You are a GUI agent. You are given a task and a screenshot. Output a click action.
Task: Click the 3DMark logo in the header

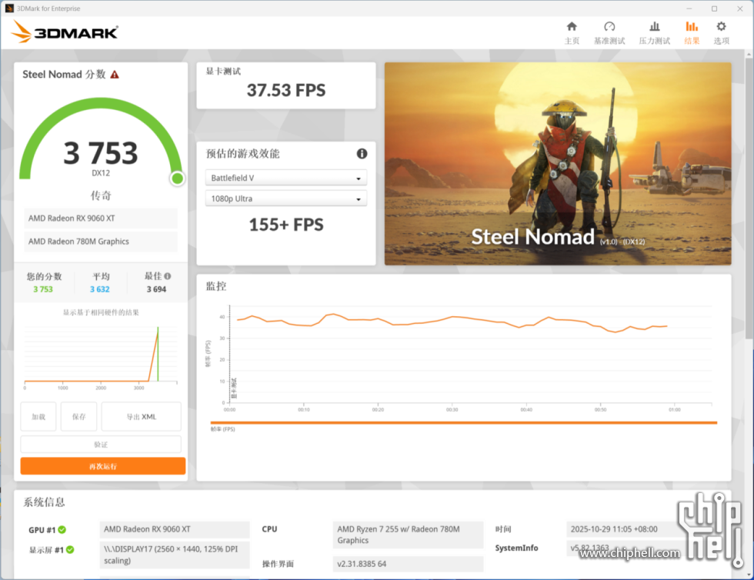click(65, 32)
